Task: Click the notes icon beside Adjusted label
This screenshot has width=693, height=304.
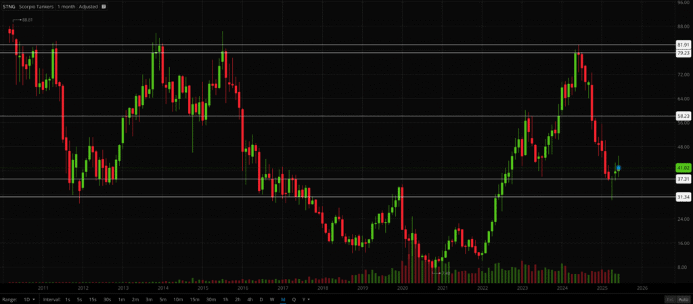Action: (105, 6)
